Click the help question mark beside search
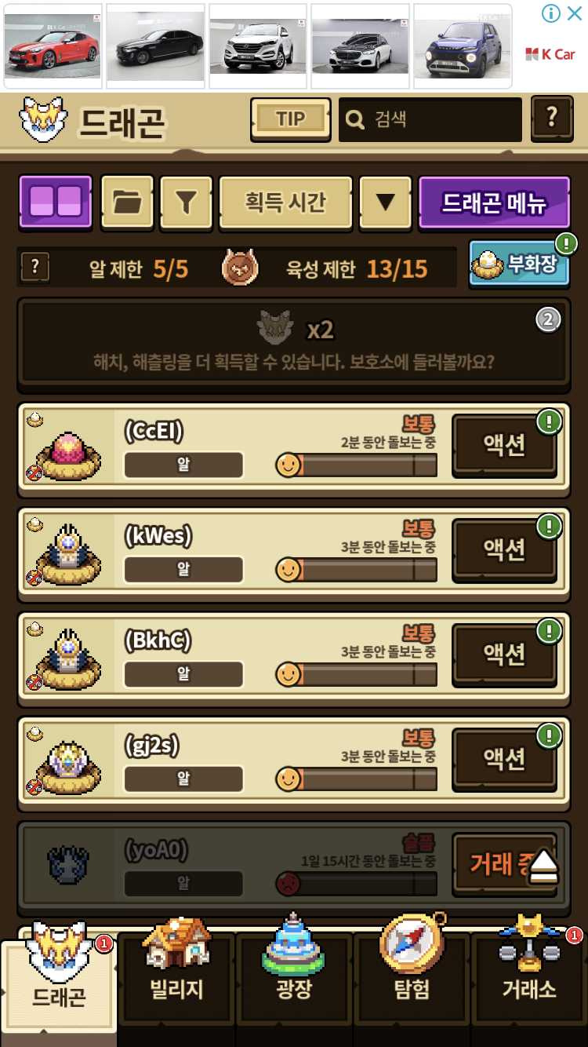This screenshot has height=1047, width=588. [x=552, y=119]
